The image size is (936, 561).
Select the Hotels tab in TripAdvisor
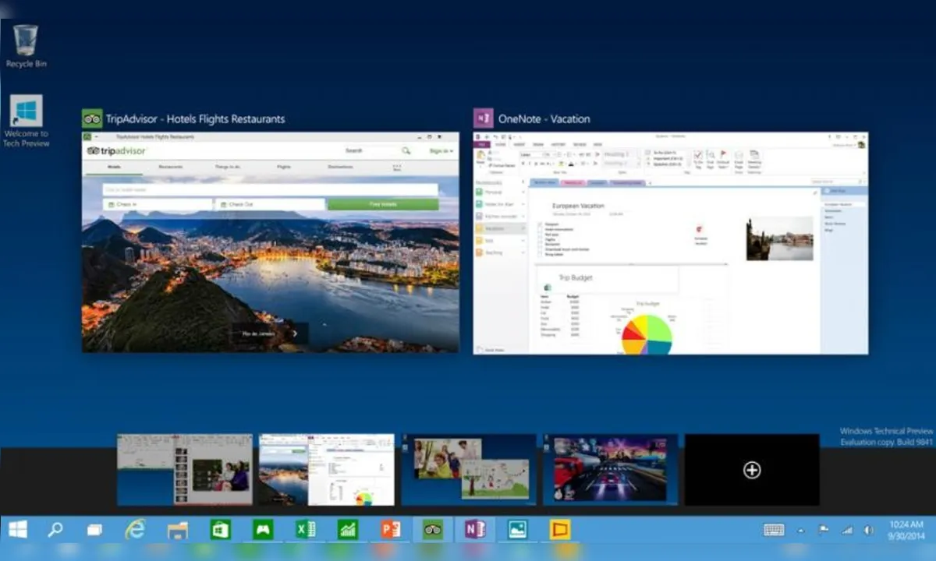pyautogui.click(x=114, y=167)
